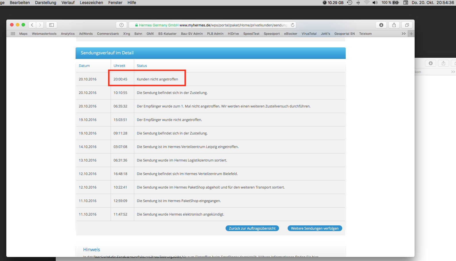Expand the bookmarks bar overflow chevron
456x261 pixels.
404,34
